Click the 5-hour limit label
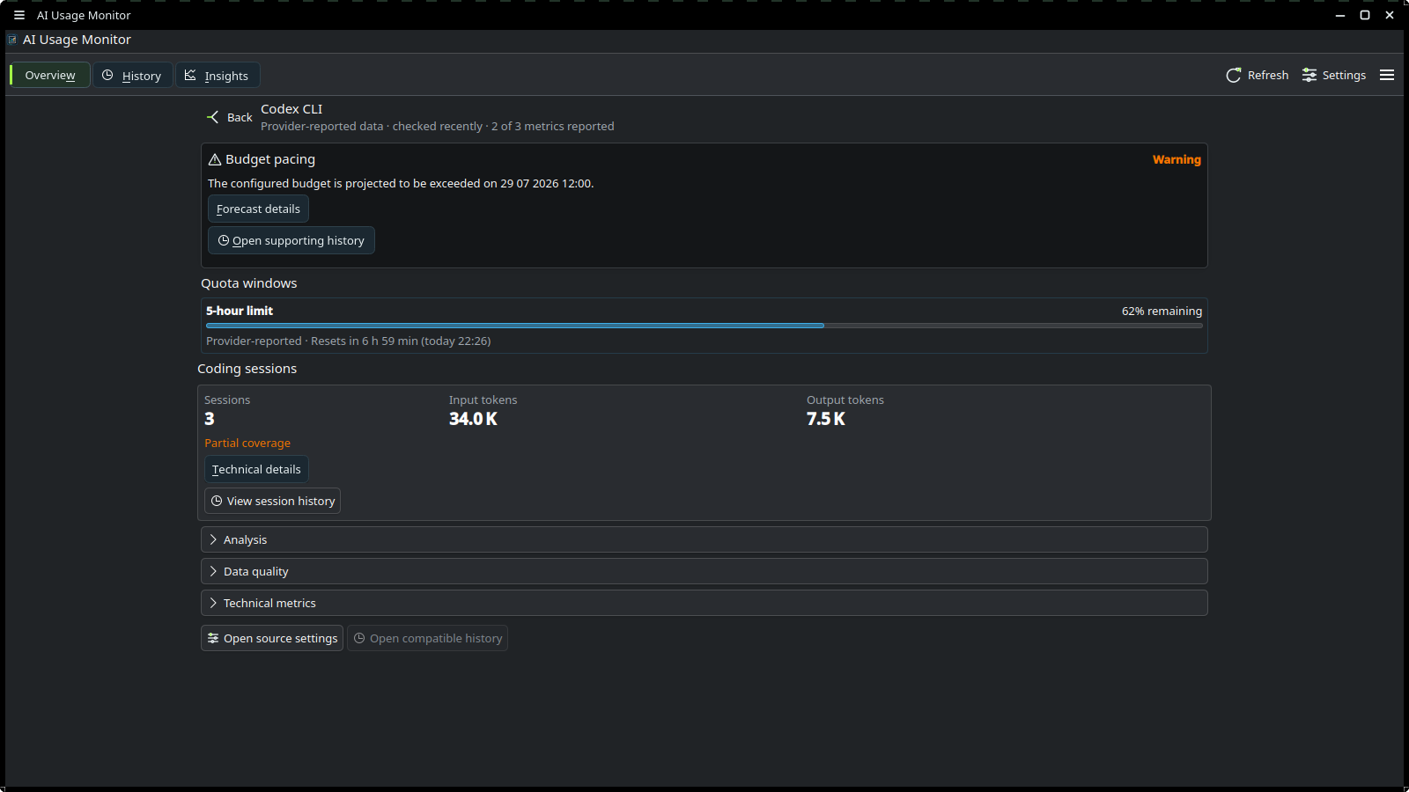 240,311
